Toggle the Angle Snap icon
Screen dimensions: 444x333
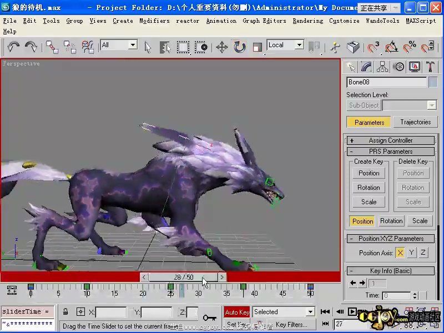pyautogui.click(x=391, y=47)
